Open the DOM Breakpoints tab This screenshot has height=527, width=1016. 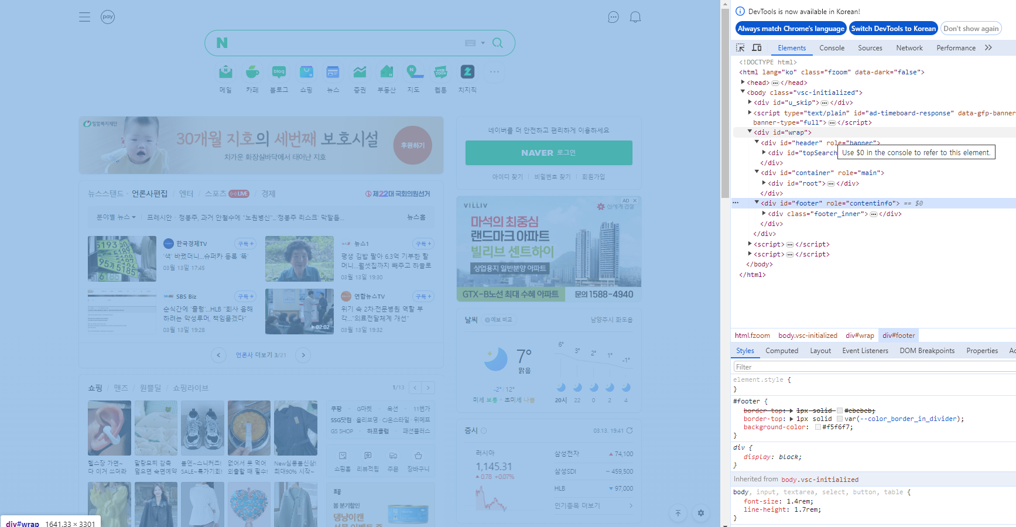pos(927,351)
